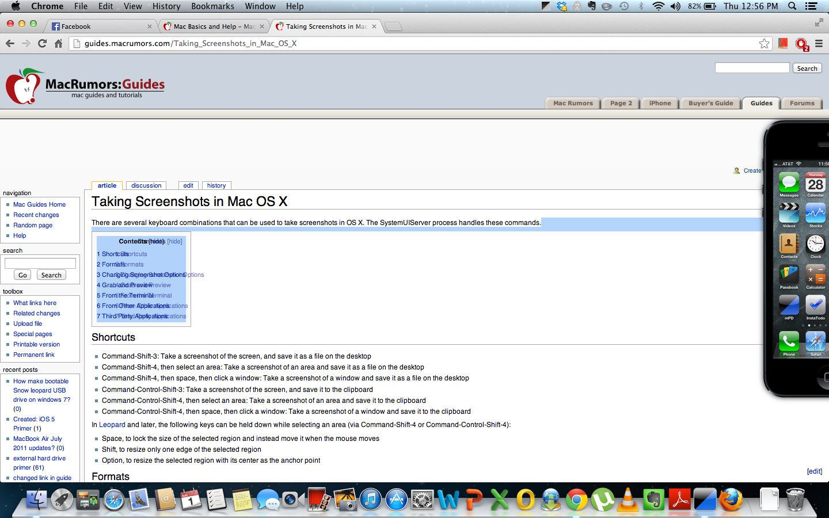This screenshot has height=518, width=829.
Task: Follow the Leopard link in the article
Action: pyautogui.click(x=112, y=425)
